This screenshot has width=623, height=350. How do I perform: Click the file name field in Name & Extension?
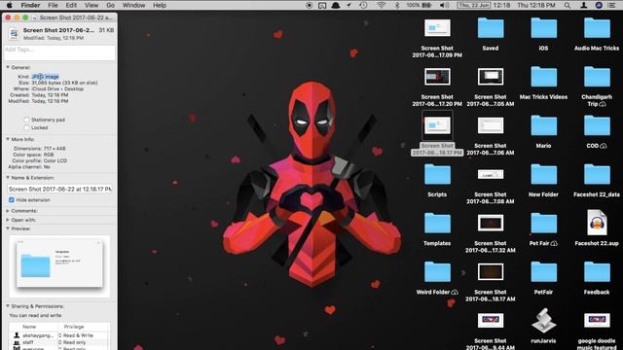pyautogui.click(x=59, y=190)
